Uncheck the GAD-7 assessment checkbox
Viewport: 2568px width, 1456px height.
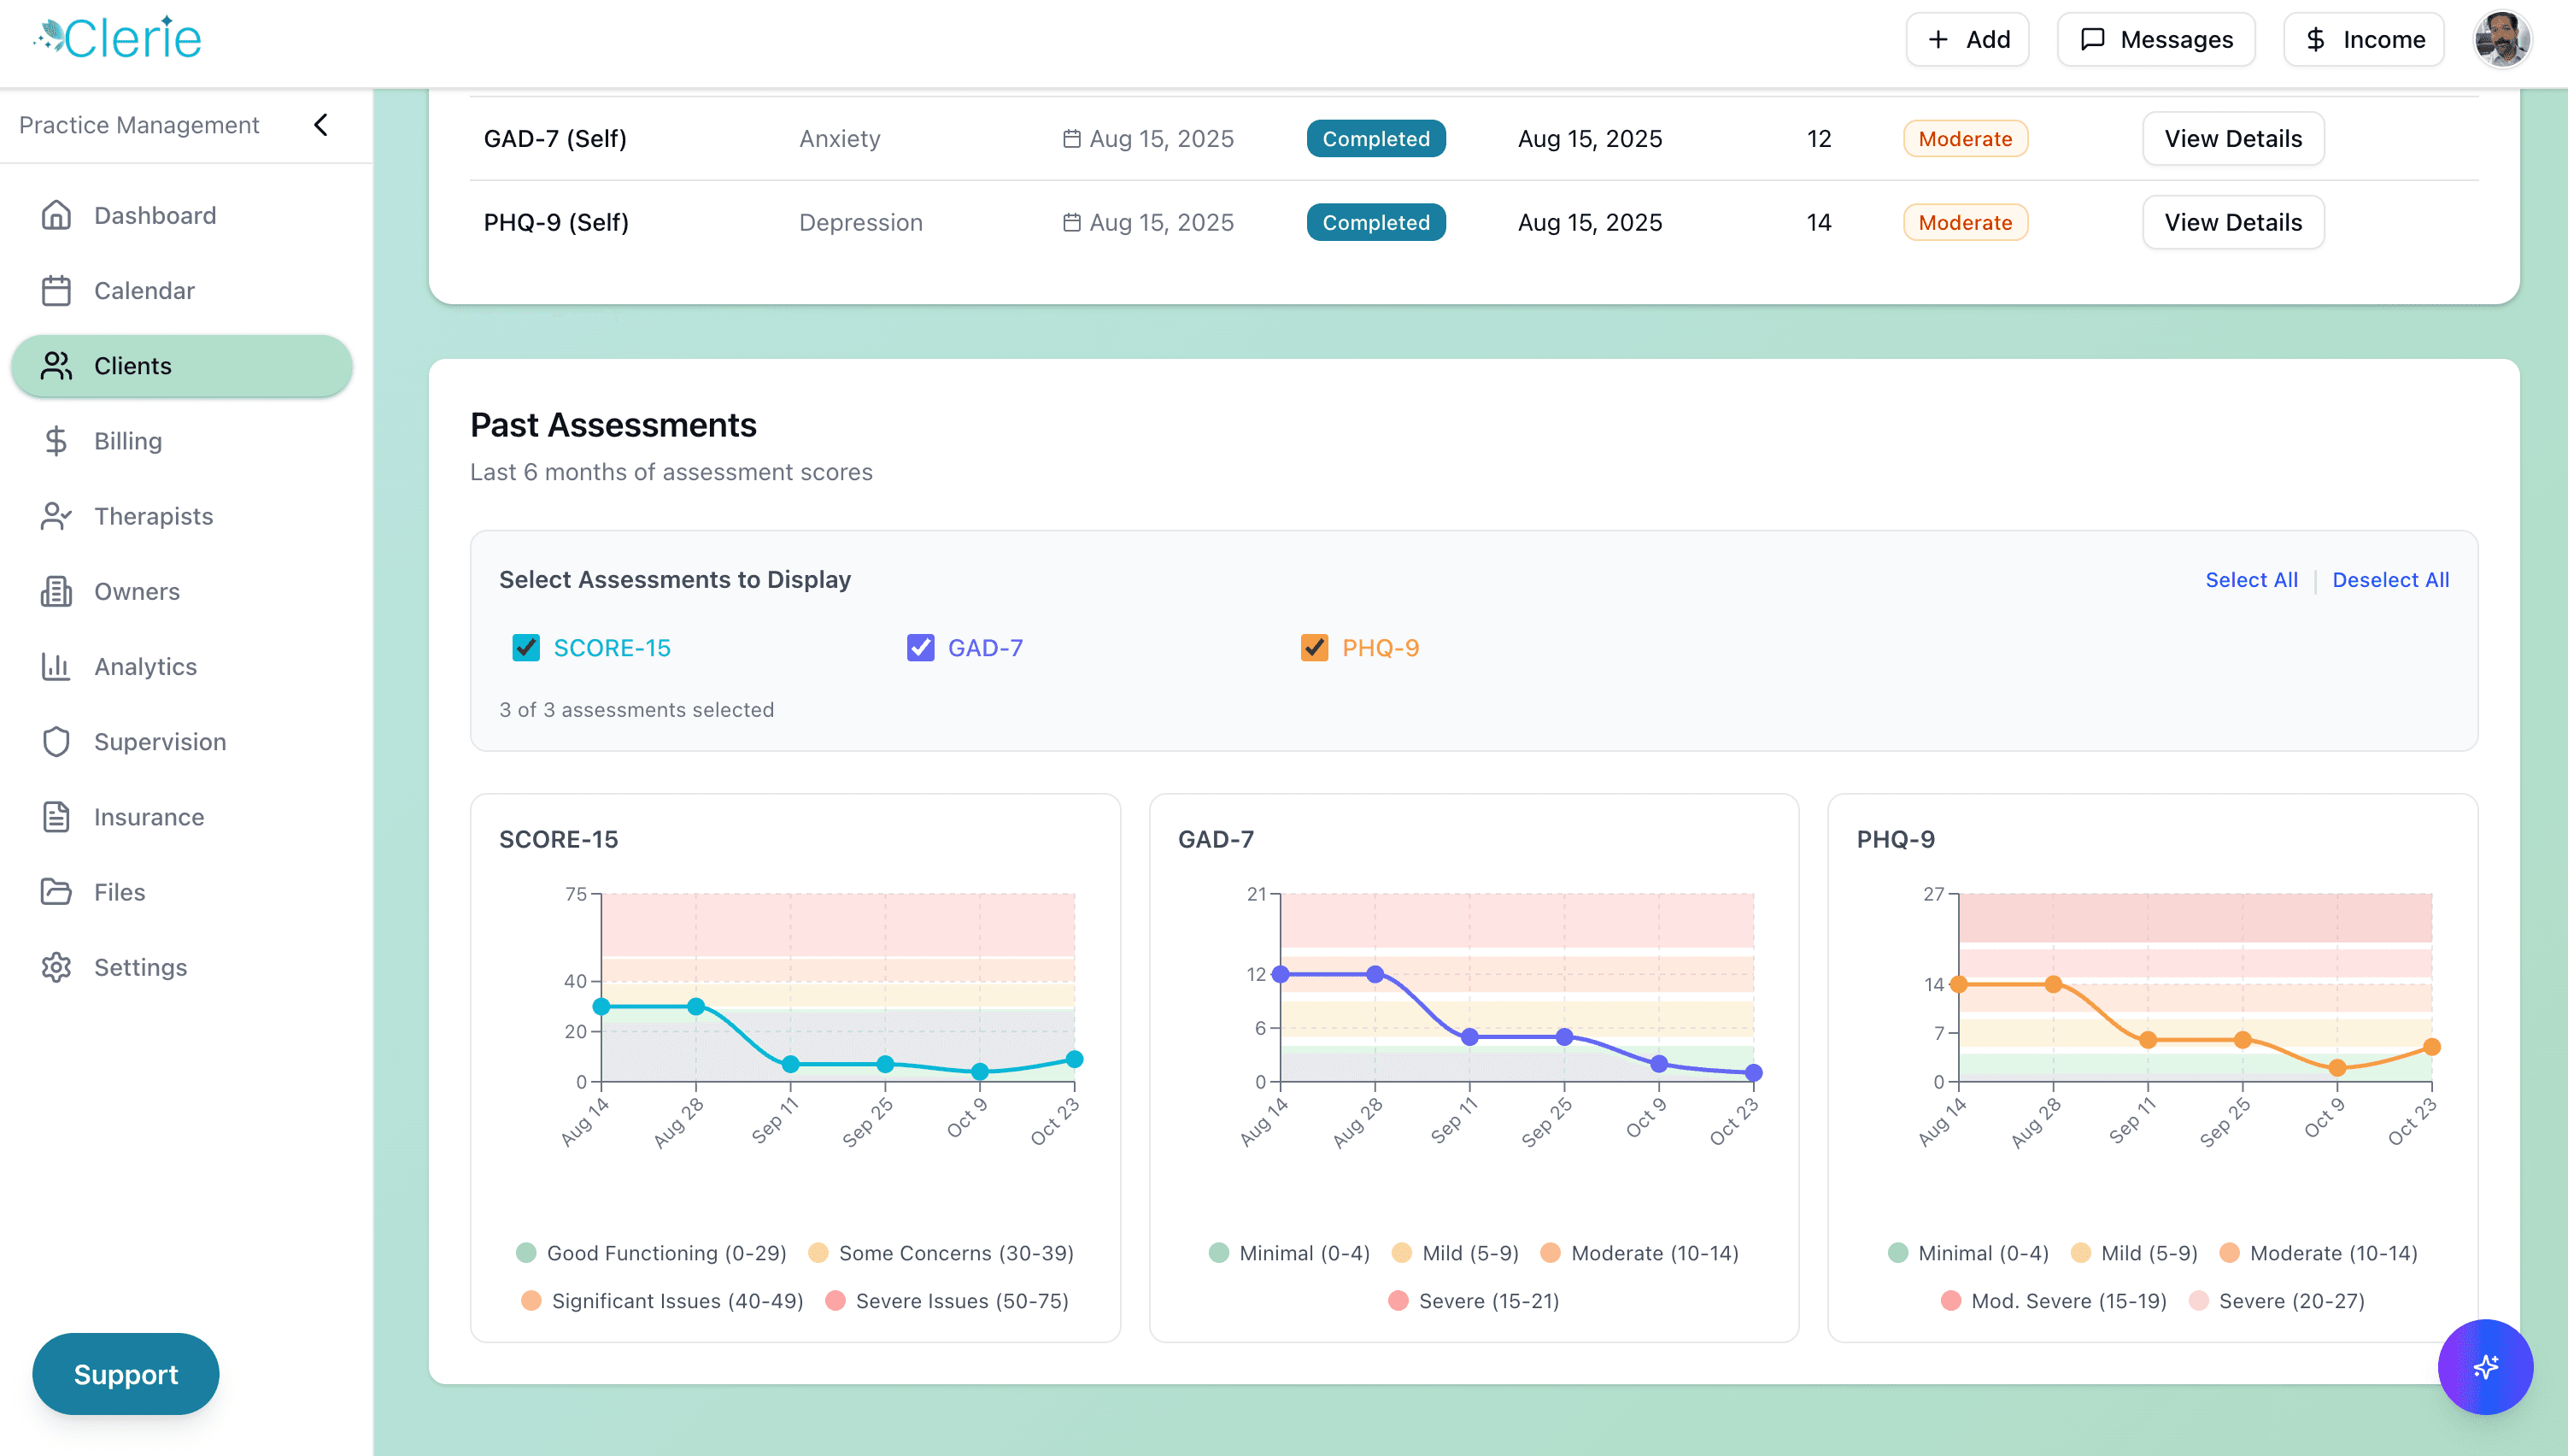[919, 648]
